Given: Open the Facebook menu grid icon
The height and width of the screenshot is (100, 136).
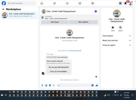Looking at the screenshot, I should [120, 3].
